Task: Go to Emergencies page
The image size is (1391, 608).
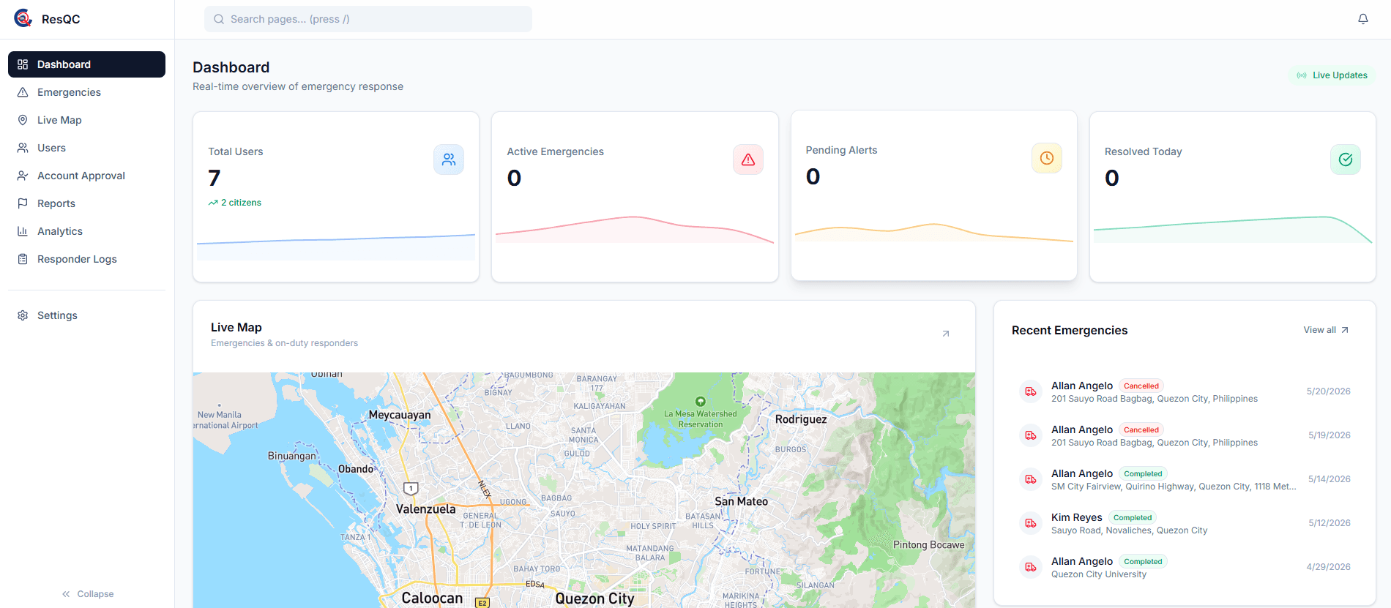Action: coord(86,92)
